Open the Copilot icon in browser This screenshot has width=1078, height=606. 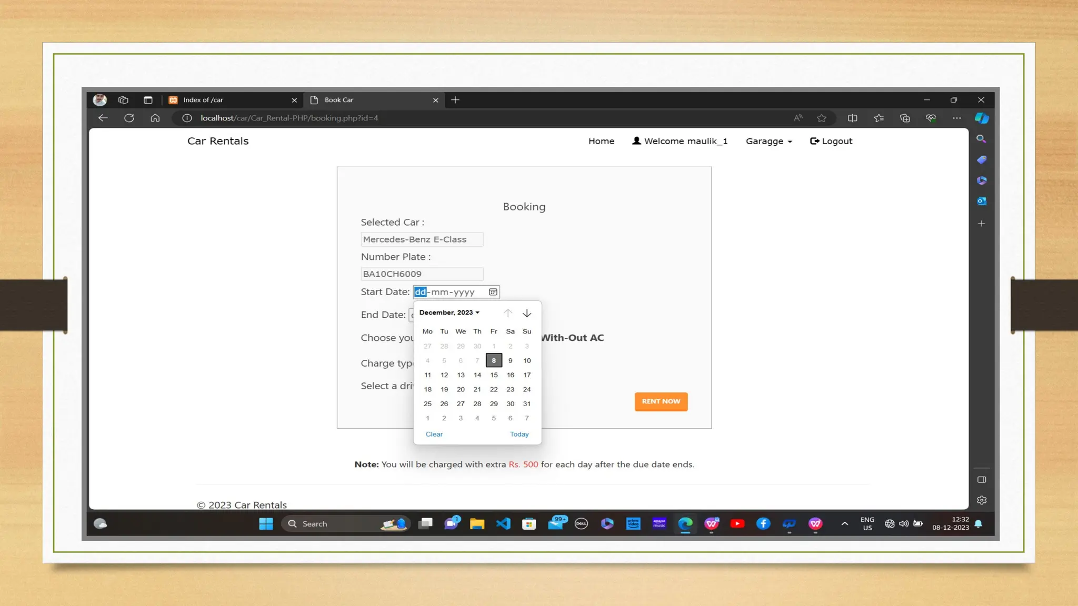tap(981, 118)
